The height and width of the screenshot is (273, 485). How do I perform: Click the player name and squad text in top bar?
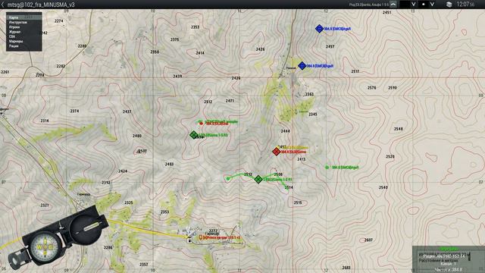[369, 5]
